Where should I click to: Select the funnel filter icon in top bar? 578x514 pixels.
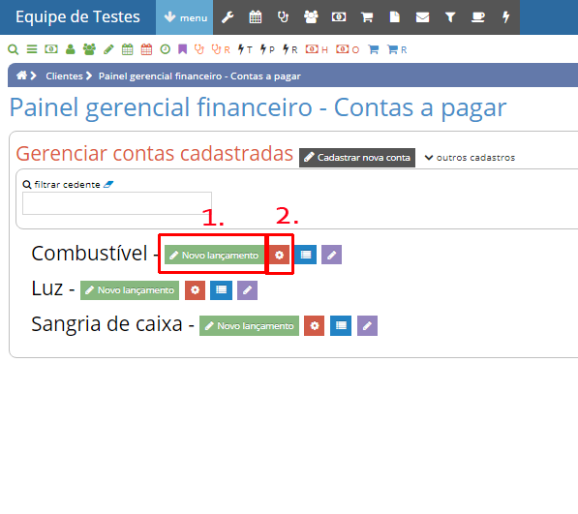tap(450, 17)
